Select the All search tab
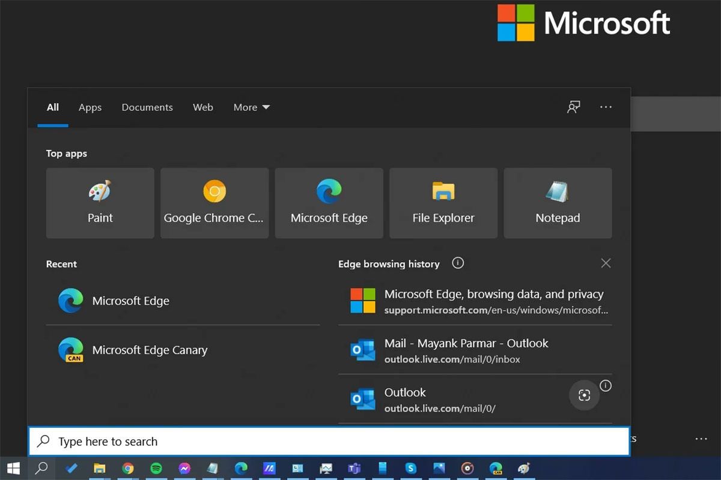Screen dimensions: 721x480 click(53, 107)
